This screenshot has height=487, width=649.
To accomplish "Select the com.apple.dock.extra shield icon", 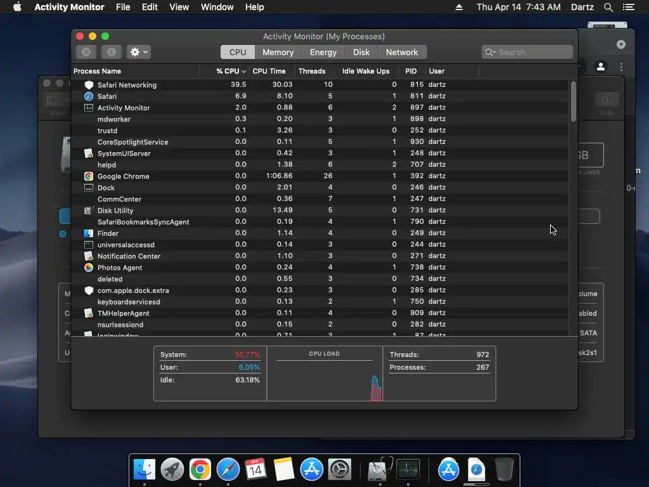I will click(89, 290).
